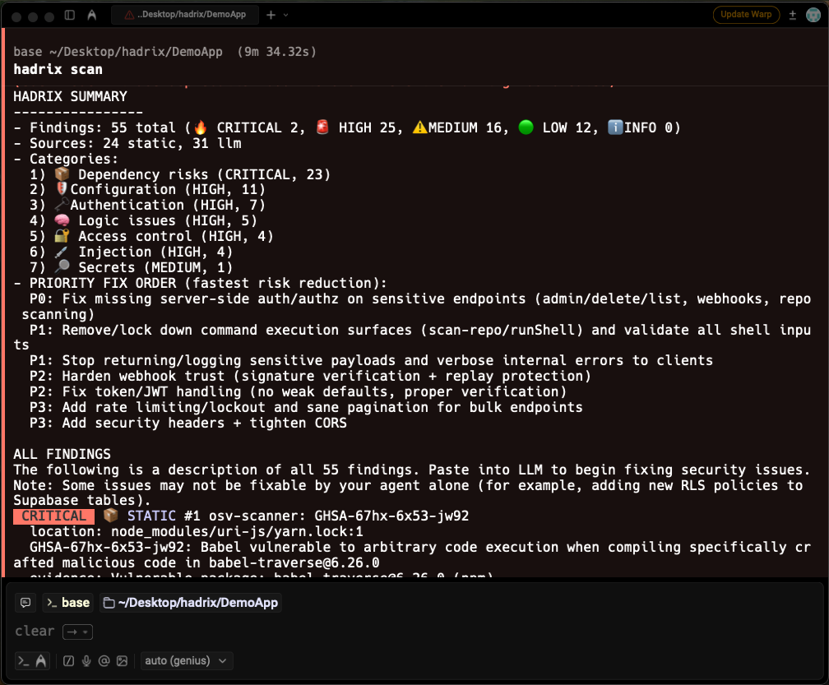Screen dimensions: 829x685
Task: Open block feedback via the speech bubble icon
Action: tap(25, 603)
